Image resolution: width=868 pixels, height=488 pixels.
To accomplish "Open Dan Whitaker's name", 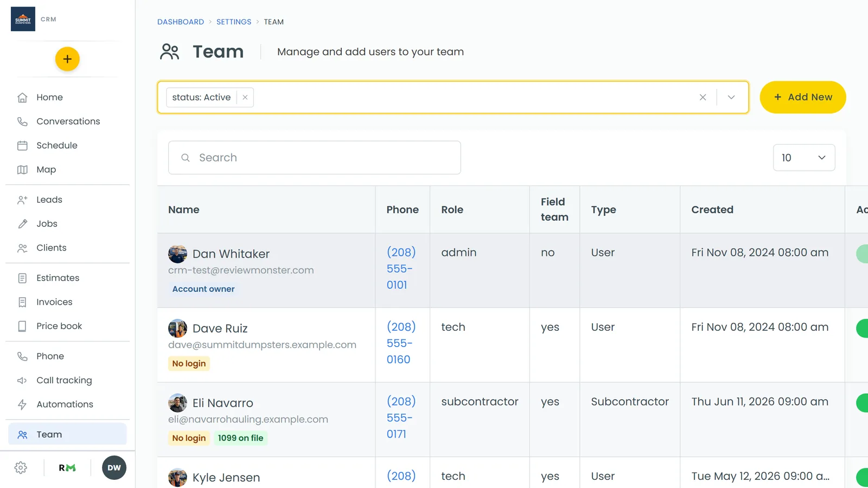I will click(x=231, y=254).
